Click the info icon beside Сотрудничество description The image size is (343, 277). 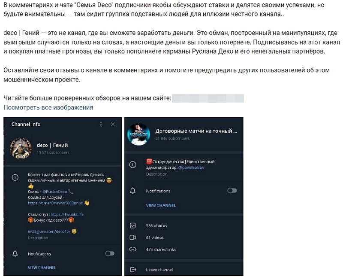coord(133,164)
